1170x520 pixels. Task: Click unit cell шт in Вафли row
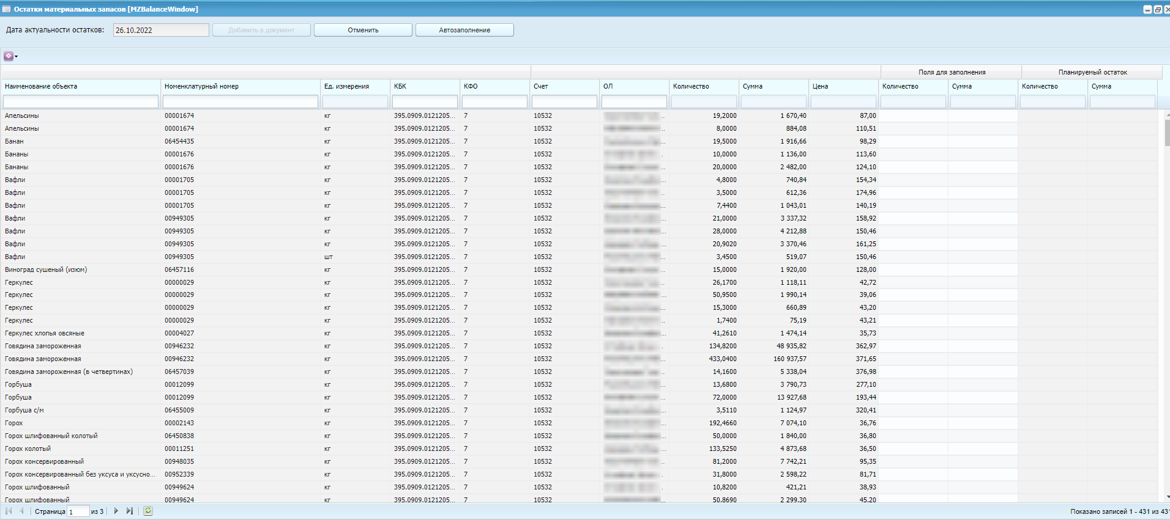pos(328,257)
